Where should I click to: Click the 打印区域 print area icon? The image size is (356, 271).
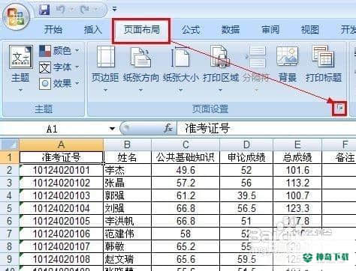(x=220, y=57)
